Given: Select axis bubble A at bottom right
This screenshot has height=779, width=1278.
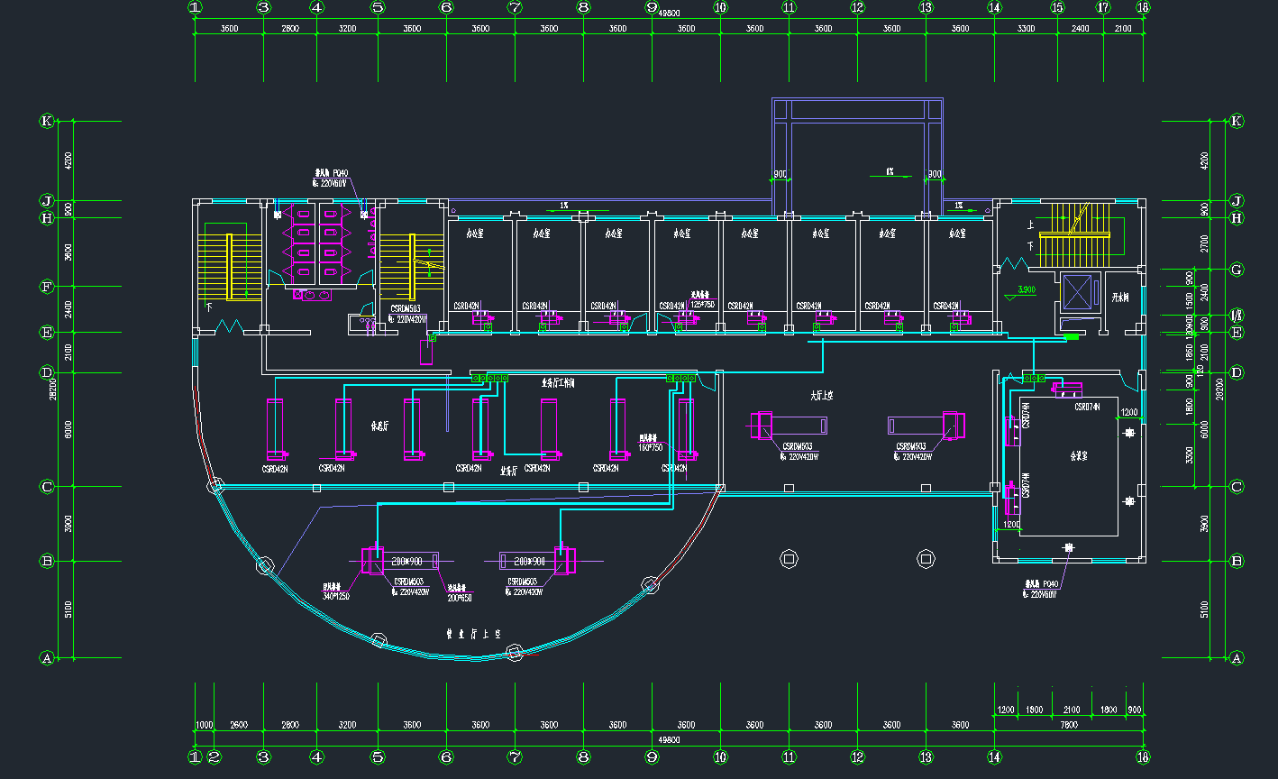Looking at the screenshot, I should pos(1237,658).
